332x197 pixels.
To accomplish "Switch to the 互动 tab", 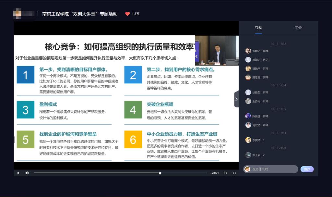I will pos(258,28).
